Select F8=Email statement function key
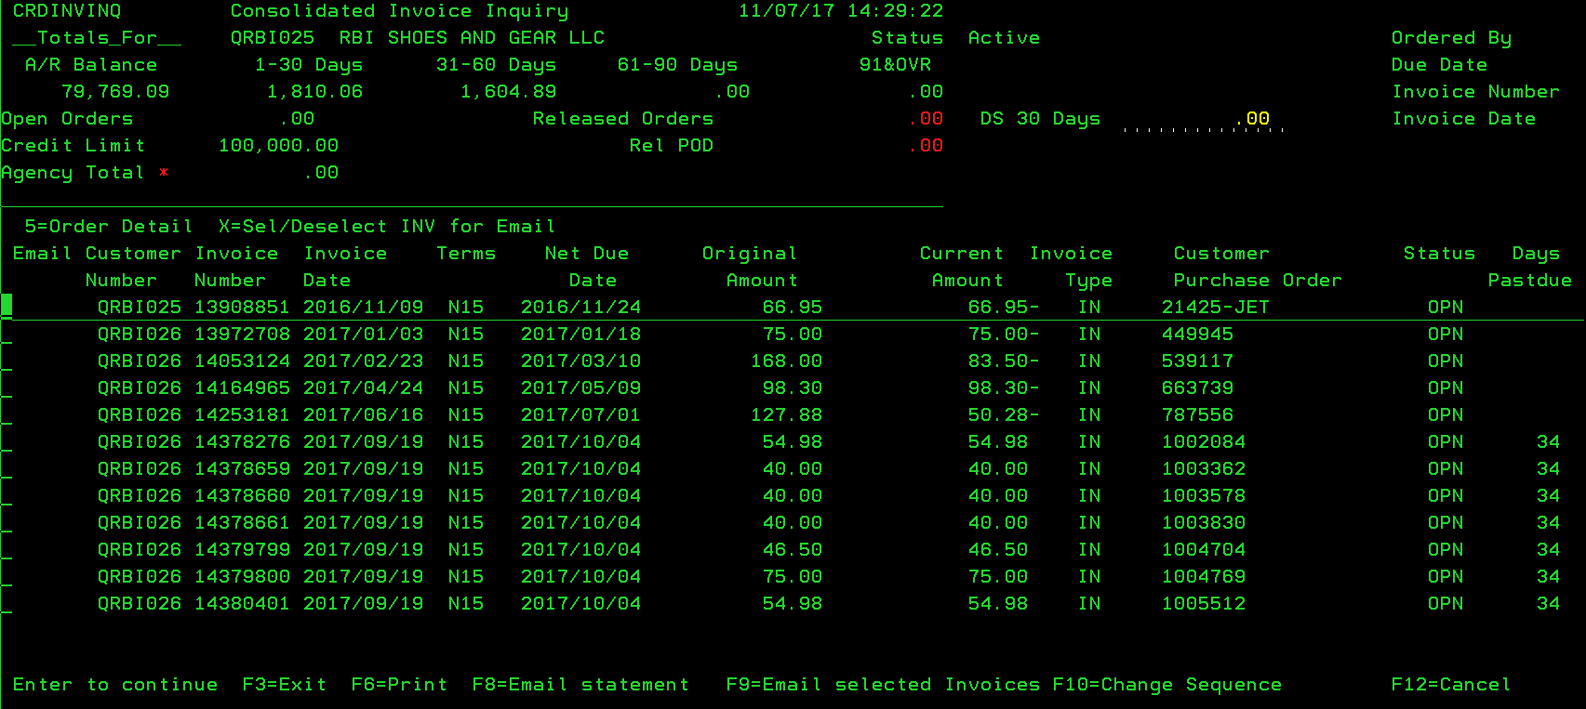The image size is (1586, 709). 580,685
